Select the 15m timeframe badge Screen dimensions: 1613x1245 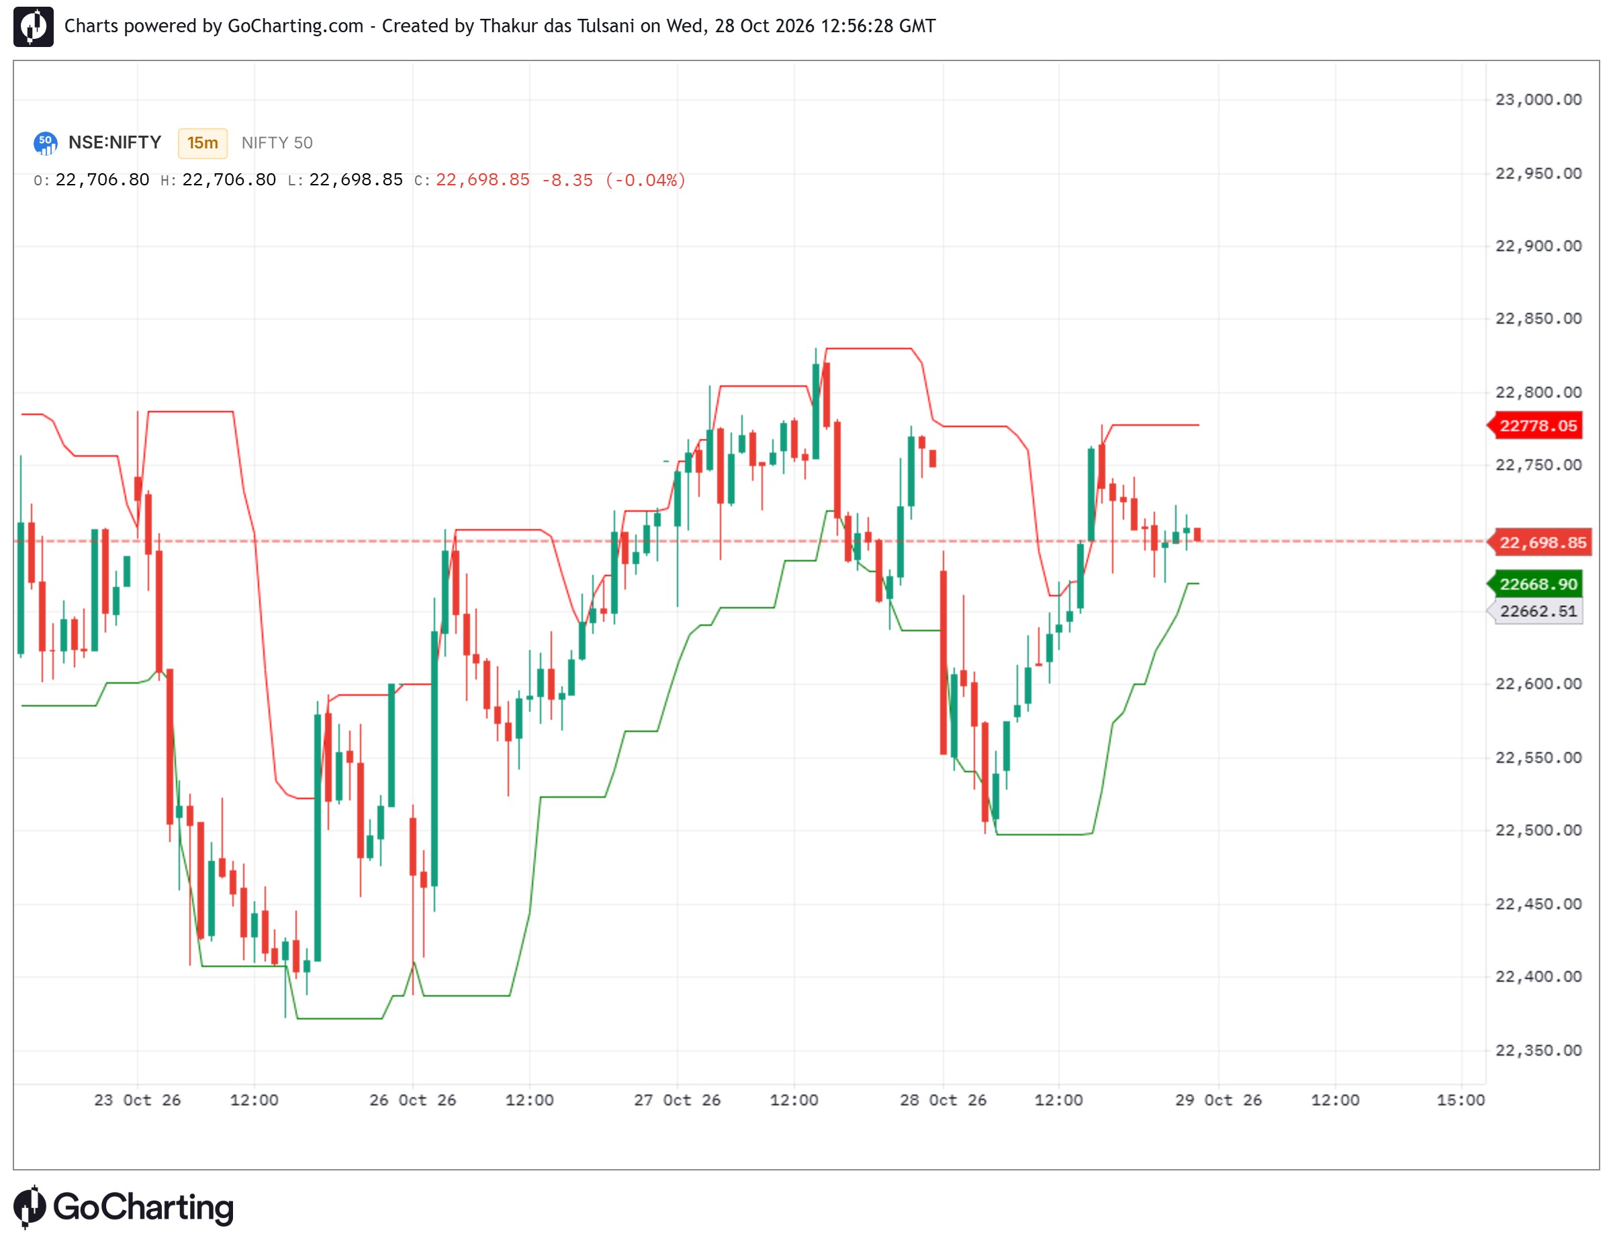coord(202,143)
